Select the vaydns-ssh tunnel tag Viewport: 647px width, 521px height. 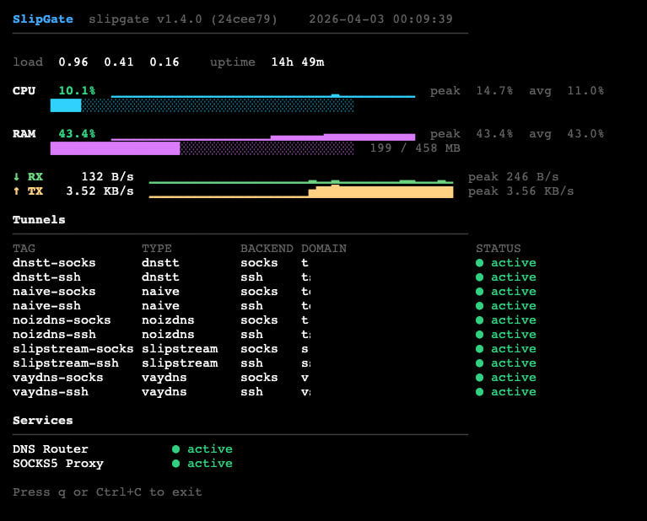tap(51, 391)
